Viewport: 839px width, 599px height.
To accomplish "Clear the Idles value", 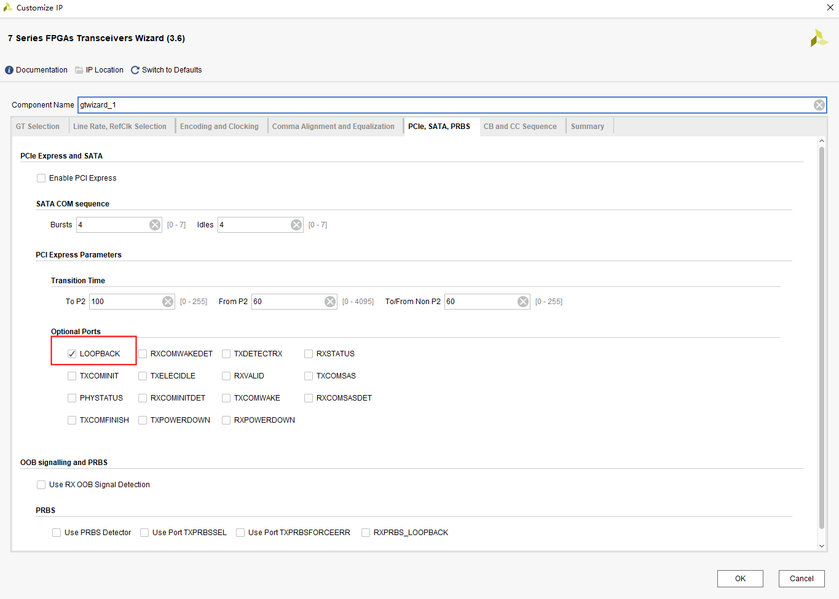I will pyautogui.click(x=296, y=225).
